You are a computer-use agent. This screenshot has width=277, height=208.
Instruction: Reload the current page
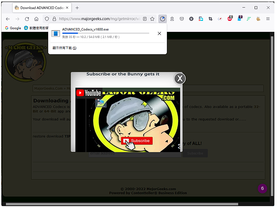point(27,19)
